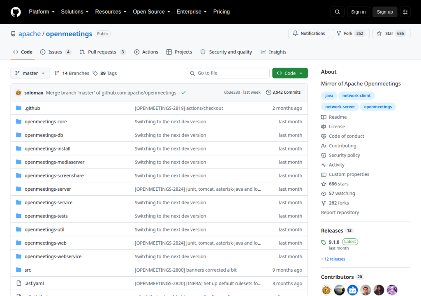
Task: Open the + 12 releases link
Action: tap(333, 259)
